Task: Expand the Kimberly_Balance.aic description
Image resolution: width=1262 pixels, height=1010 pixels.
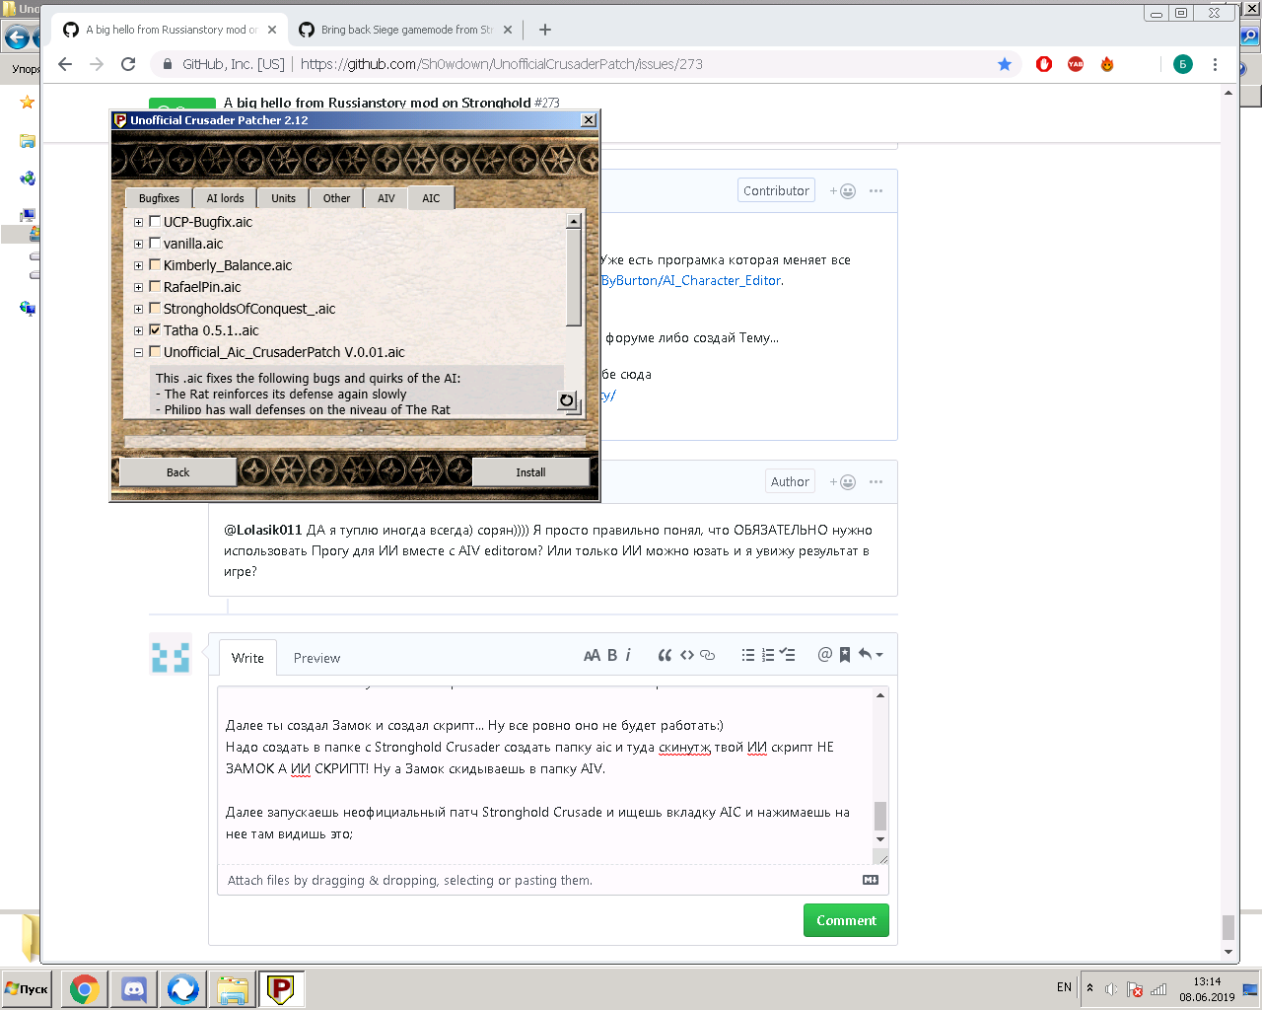Action: pyautogui.click(x=138, y=265)
